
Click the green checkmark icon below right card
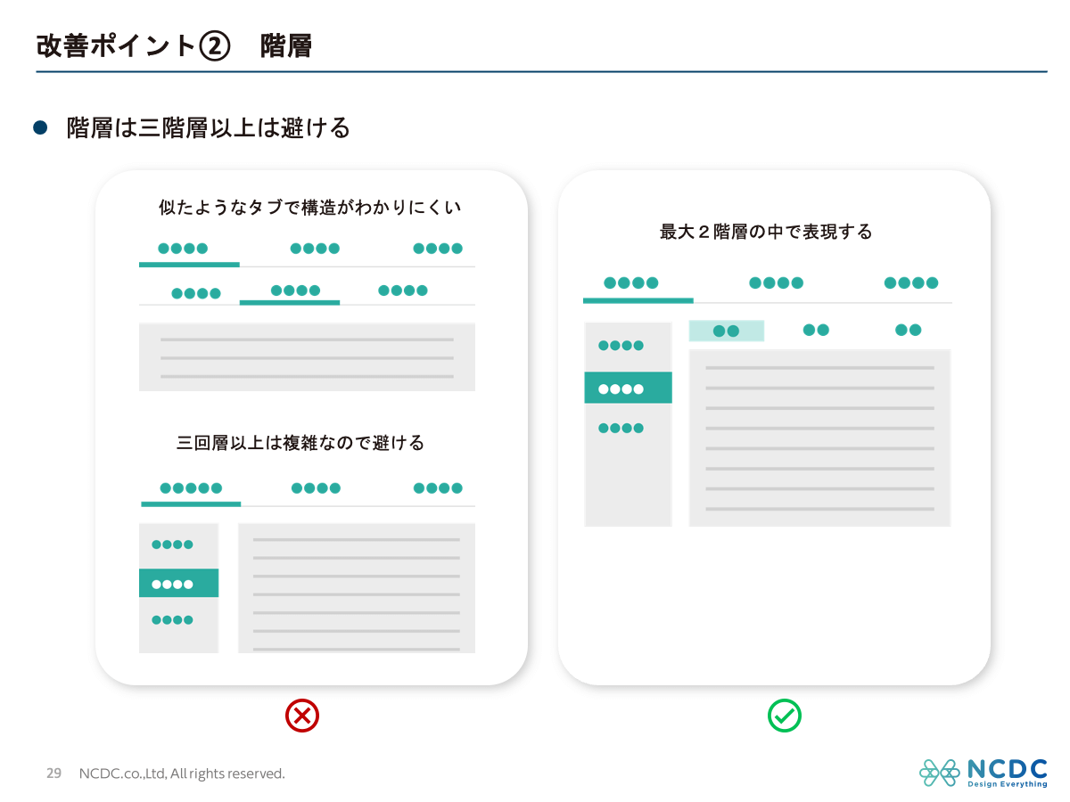[785, 715]
